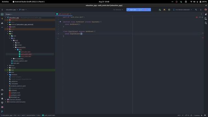Image resolution: width=208 pixels, height=117 pixels.
Task: Expand the test folder arrow
Action: [7, 70]
